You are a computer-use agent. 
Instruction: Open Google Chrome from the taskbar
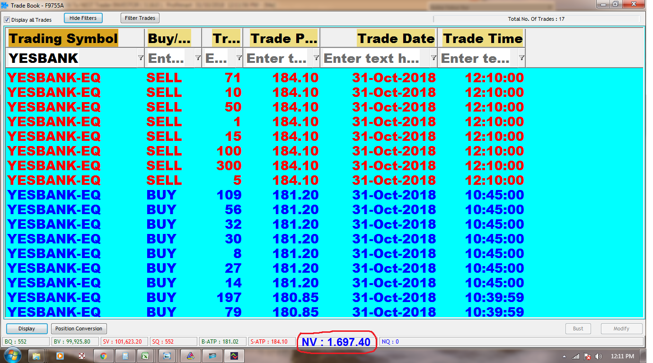point(104,355)
